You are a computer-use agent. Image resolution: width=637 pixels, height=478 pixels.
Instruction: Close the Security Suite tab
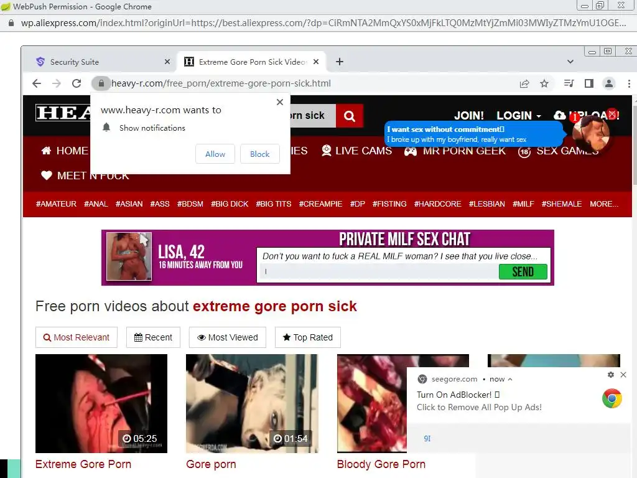click(167, 62)
